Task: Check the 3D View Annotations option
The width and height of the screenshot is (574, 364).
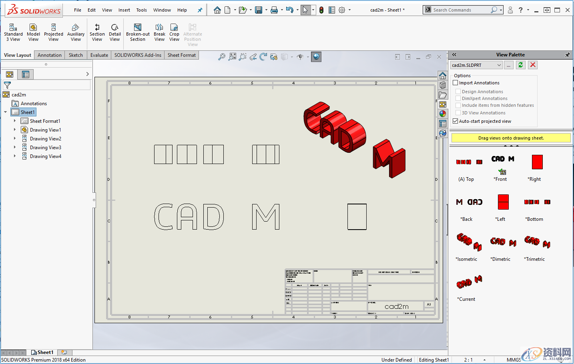Action: coord(458,112)
